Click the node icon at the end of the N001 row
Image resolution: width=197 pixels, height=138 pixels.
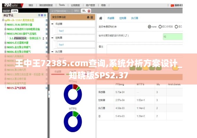(x=46, y=25)
